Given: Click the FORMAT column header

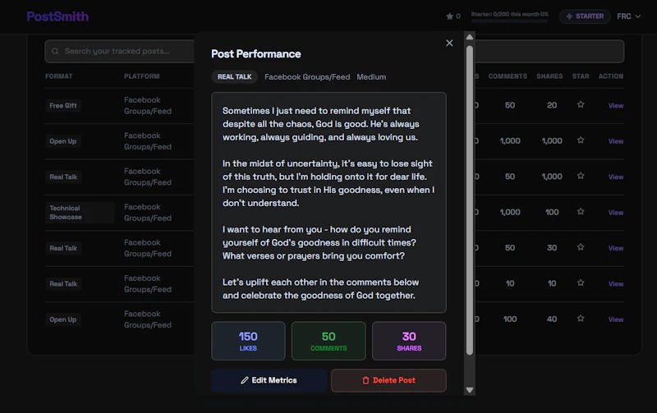Looking at the screenshot, I should click(58, 76).
